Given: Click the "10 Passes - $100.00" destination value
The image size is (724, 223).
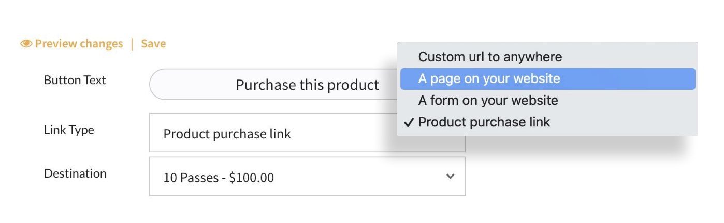Looking at the screenshot, I should click(219, 178).
